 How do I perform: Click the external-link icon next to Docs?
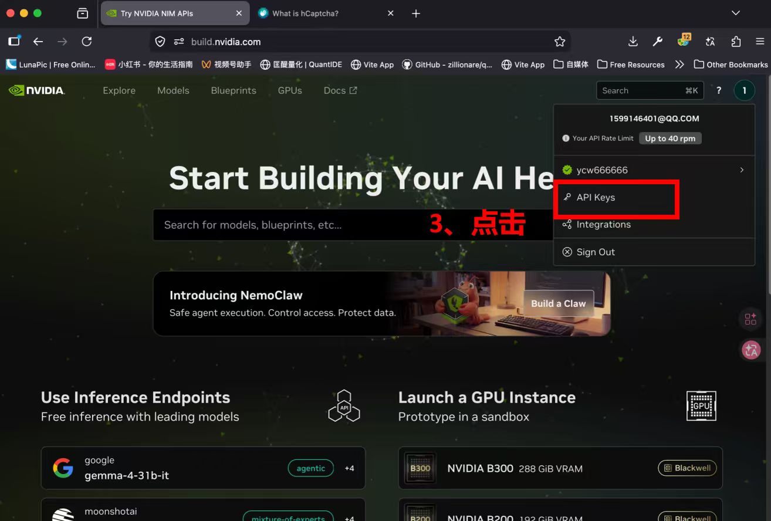click(x=353, y=90)
